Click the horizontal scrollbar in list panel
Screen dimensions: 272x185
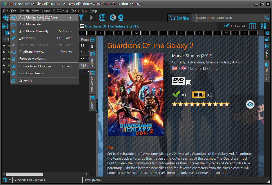tap(25, 174)
